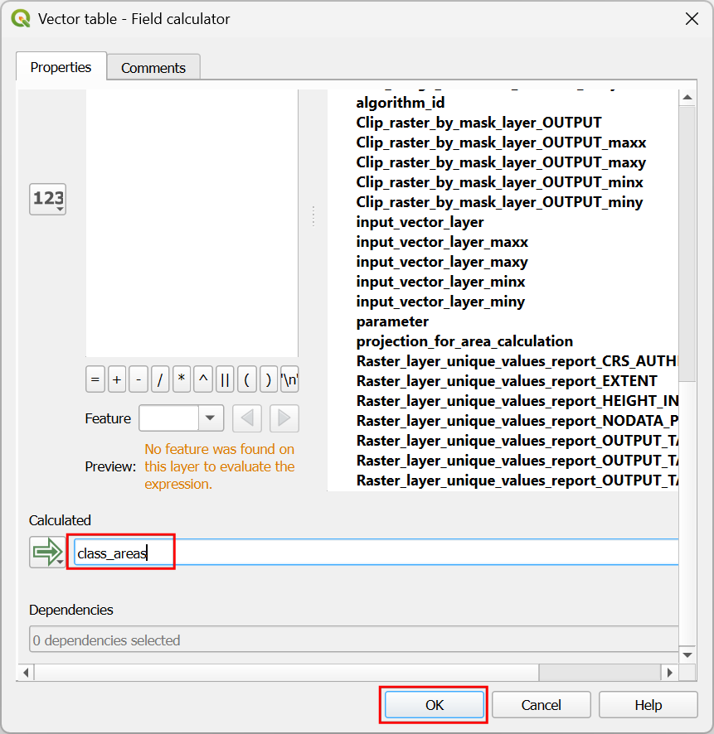Open Help for the field calculator
The width and height of the screenshot is (714, 734).
(648, 705)
